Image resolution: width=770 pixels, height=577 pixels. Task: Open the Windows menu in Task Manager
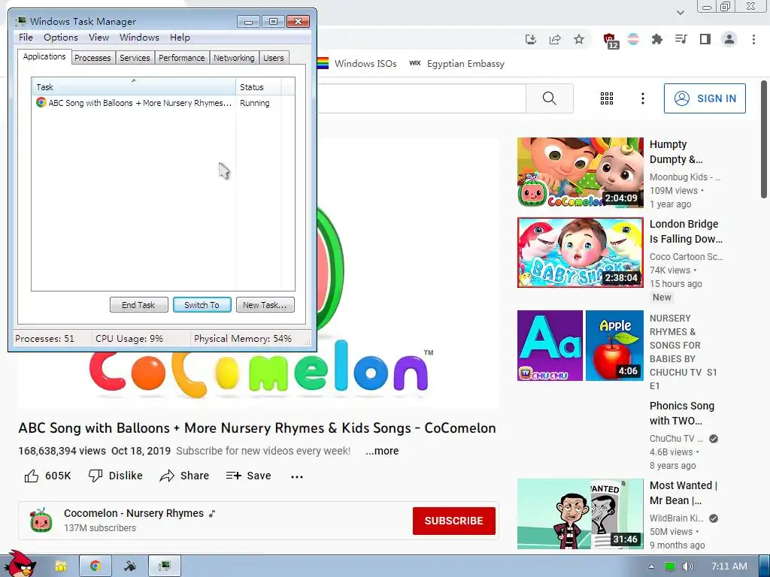tap(139, 38)
